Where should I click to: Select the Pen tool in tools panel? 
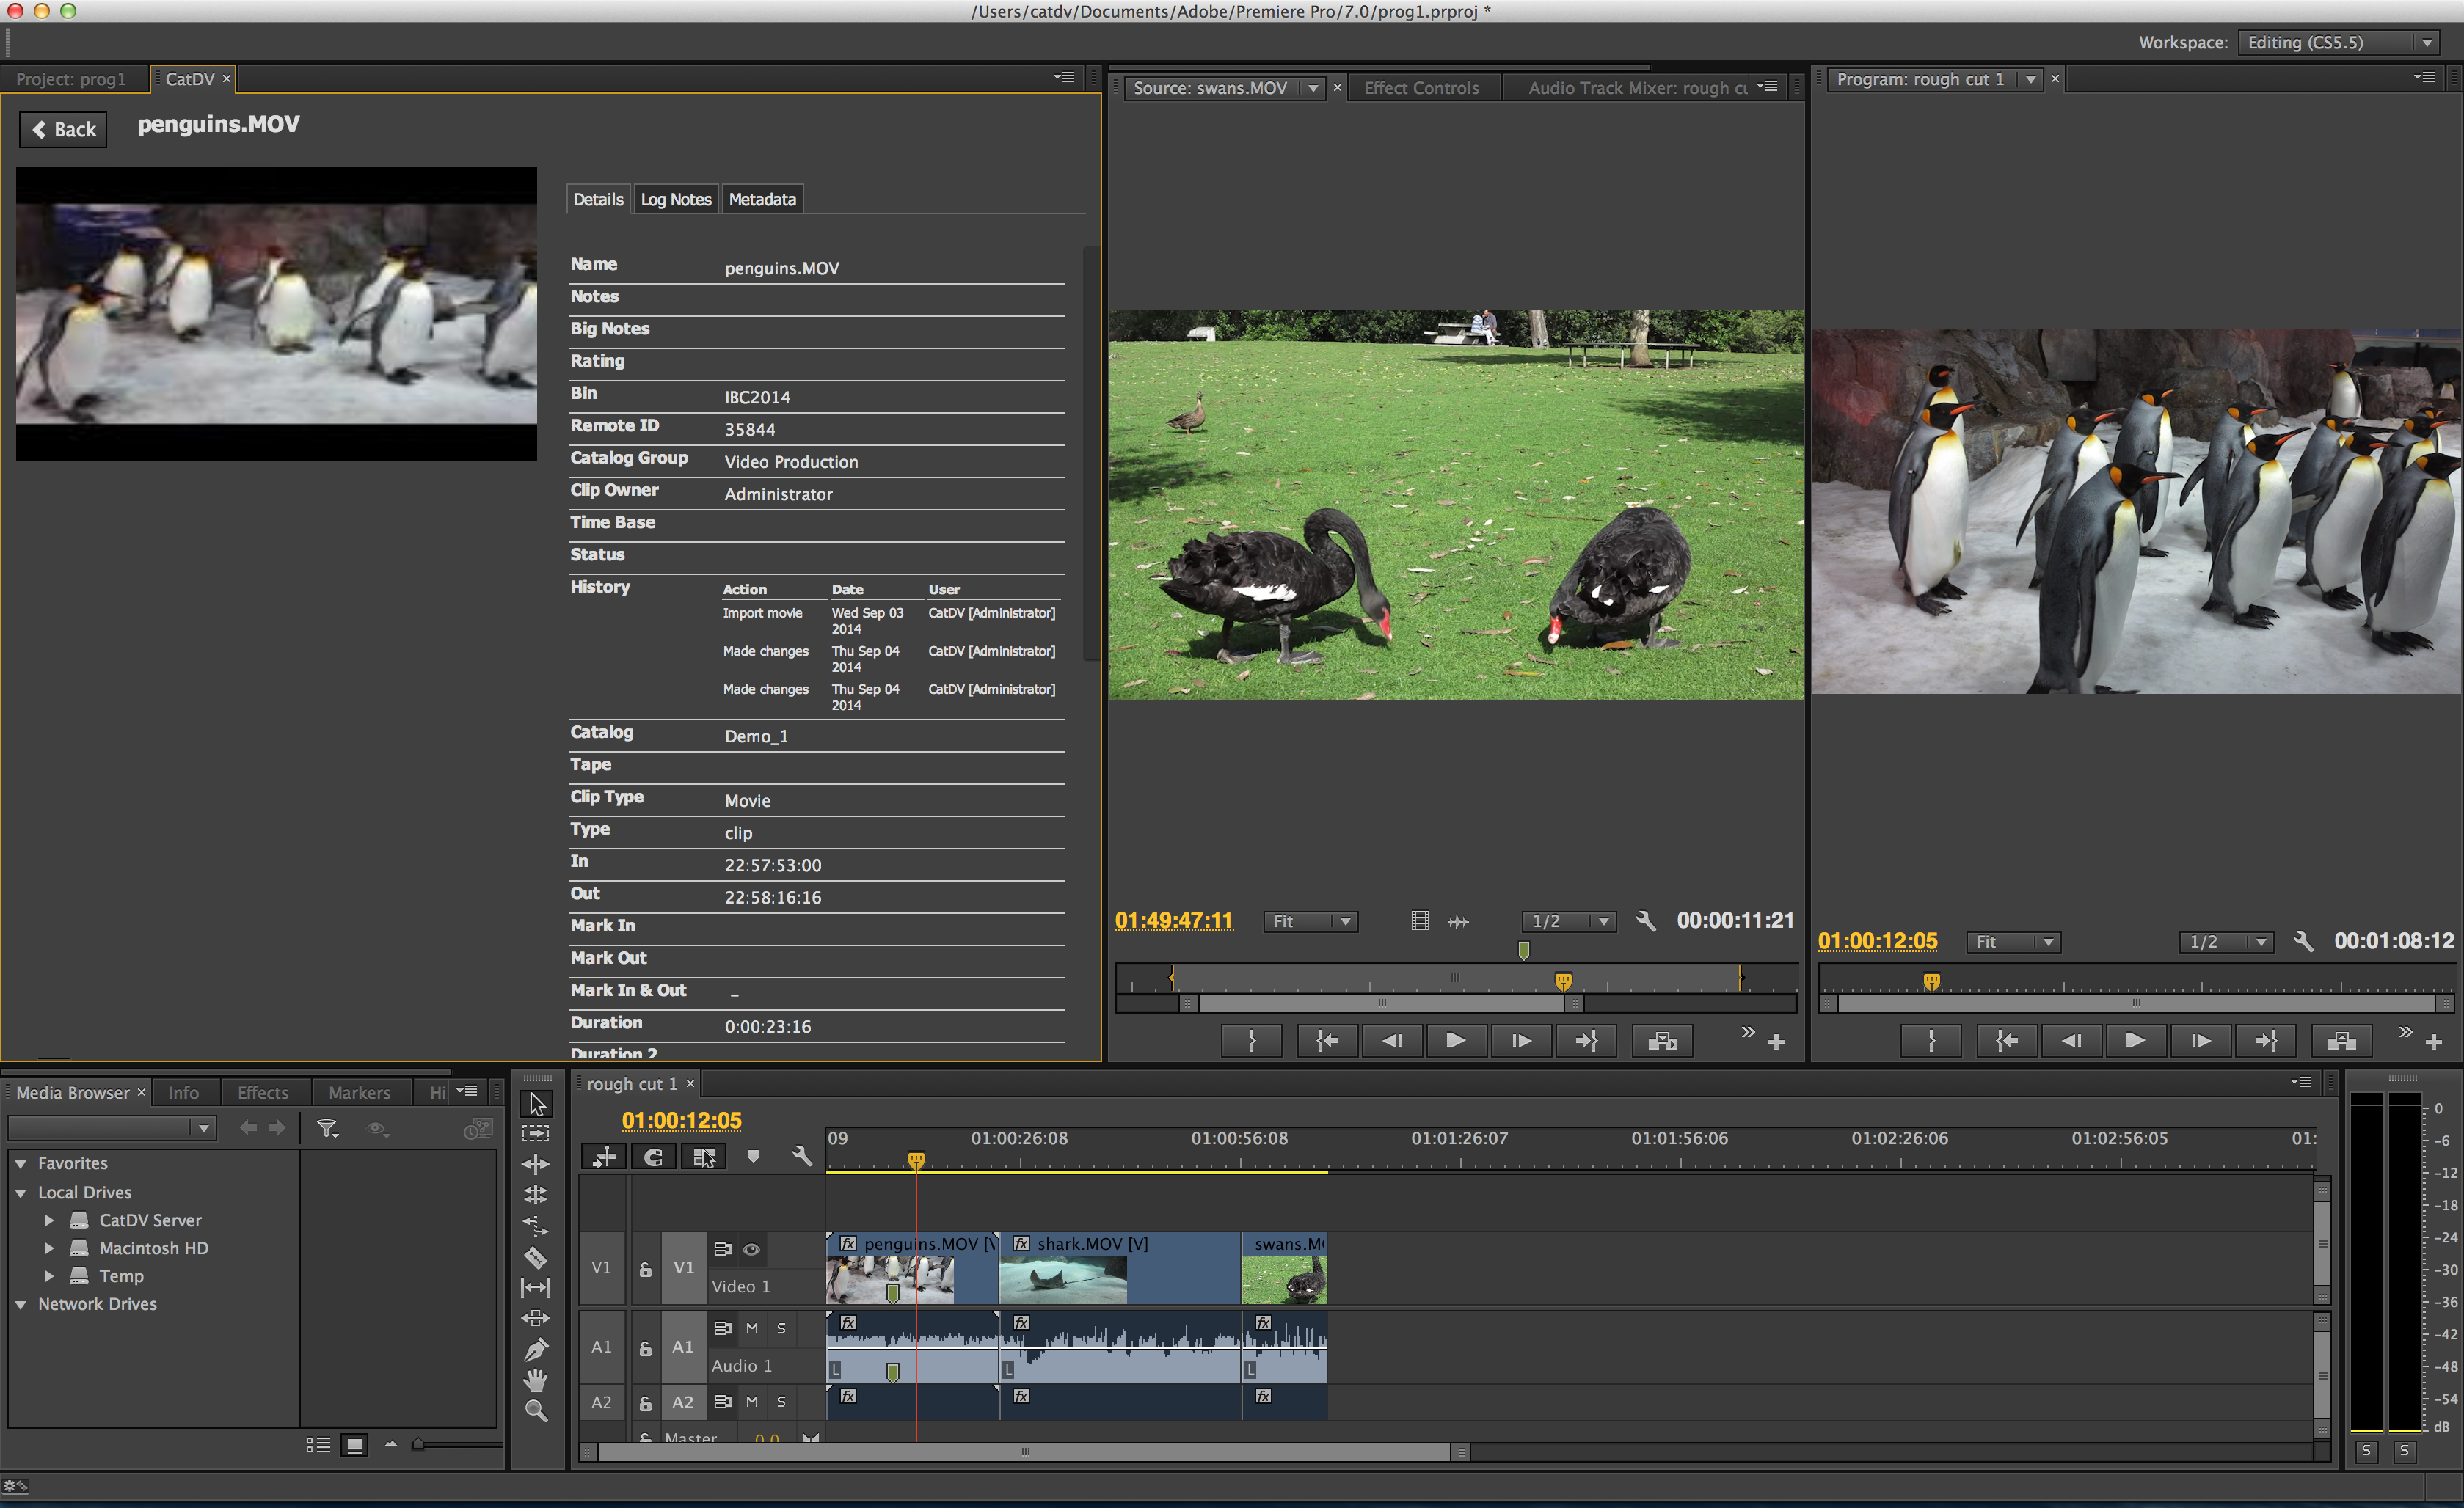pos(536,1349)
